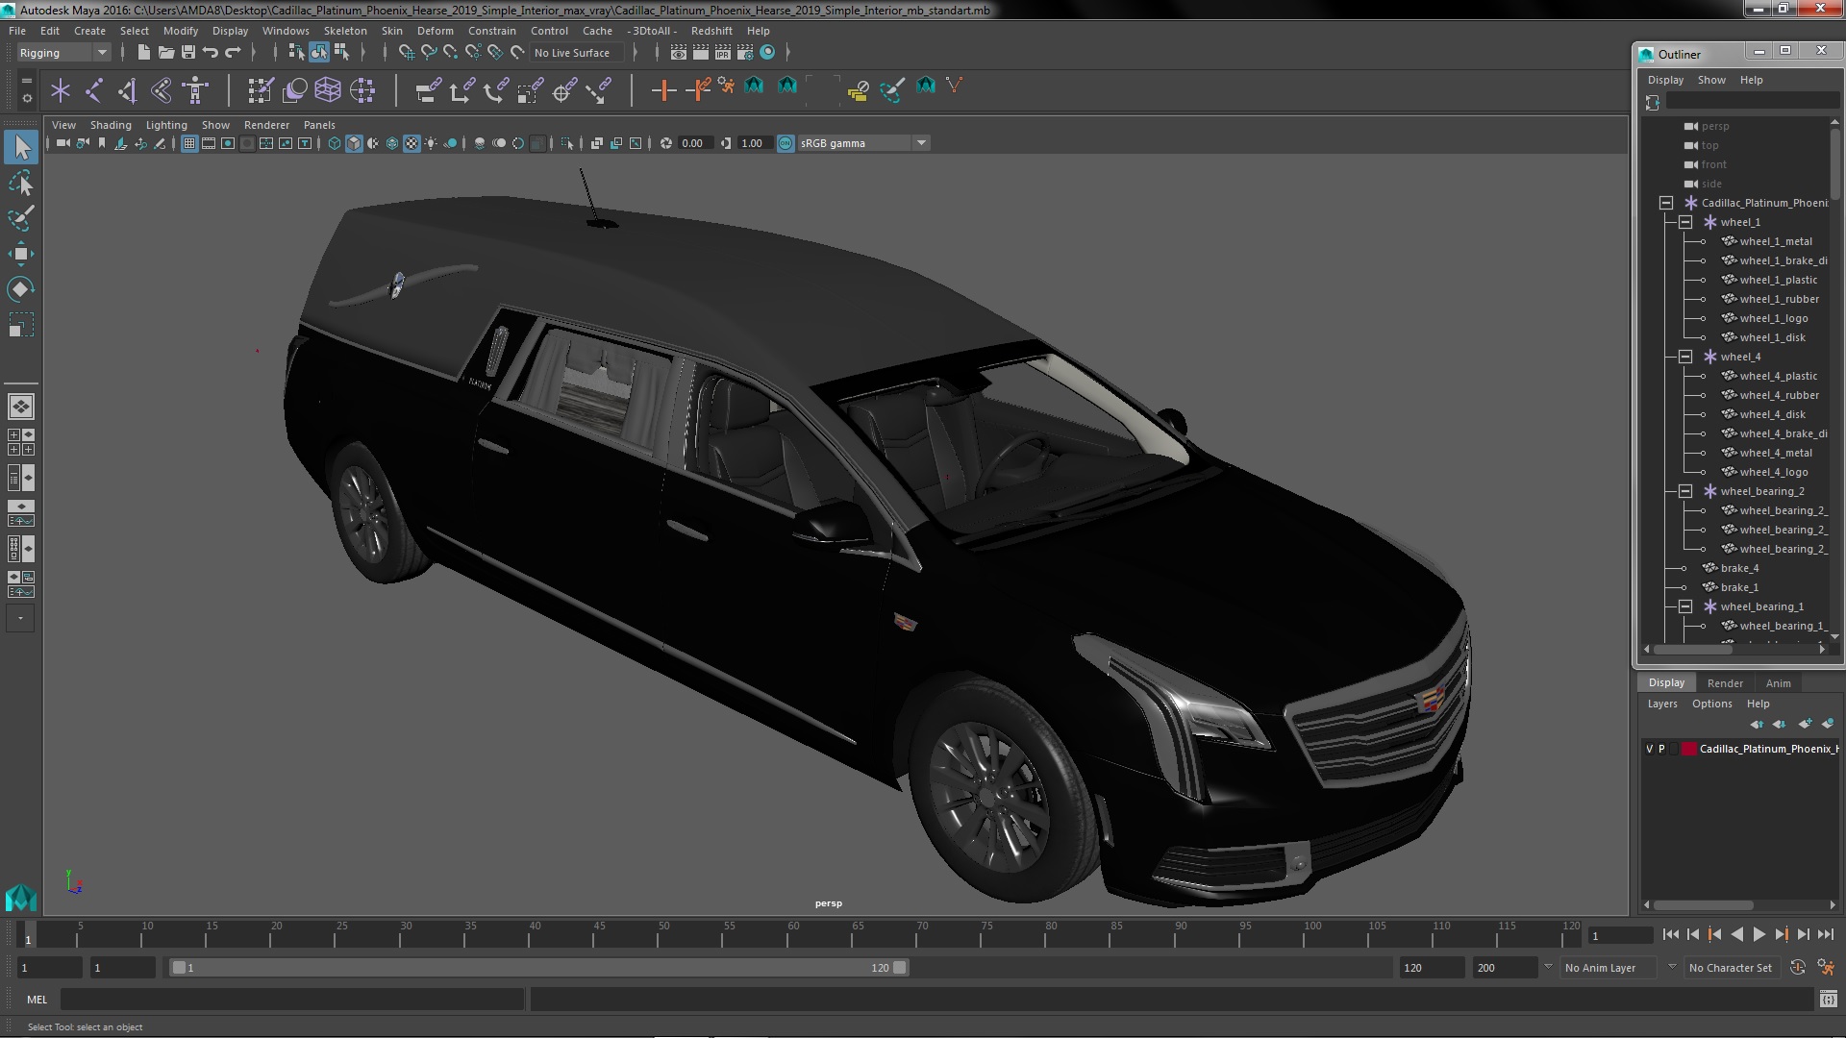Open the Display menu in Outliner
This screenshot has width=1846, height=1038.
[x=1664, y=80]
